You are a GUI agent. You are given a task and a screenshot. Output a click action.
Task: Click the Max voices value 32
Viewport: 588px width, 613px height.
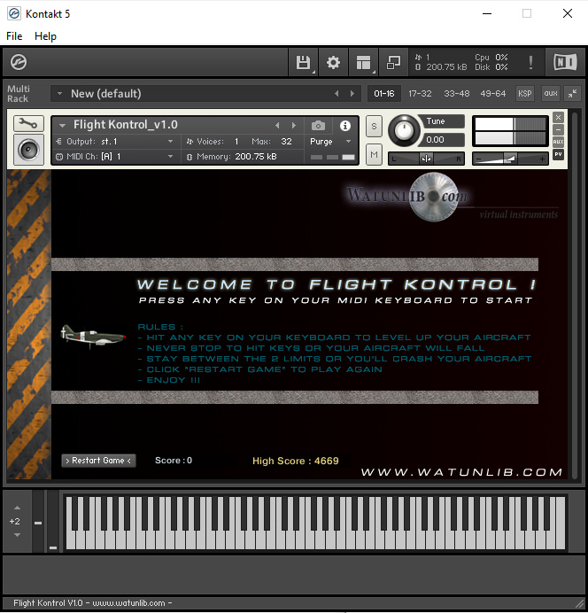click(x=286, y=142)
